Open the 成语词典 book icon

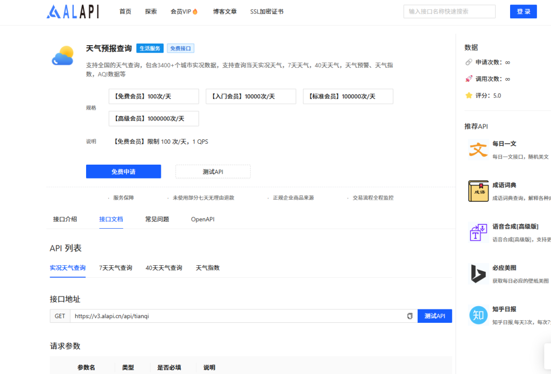[478, 191]
